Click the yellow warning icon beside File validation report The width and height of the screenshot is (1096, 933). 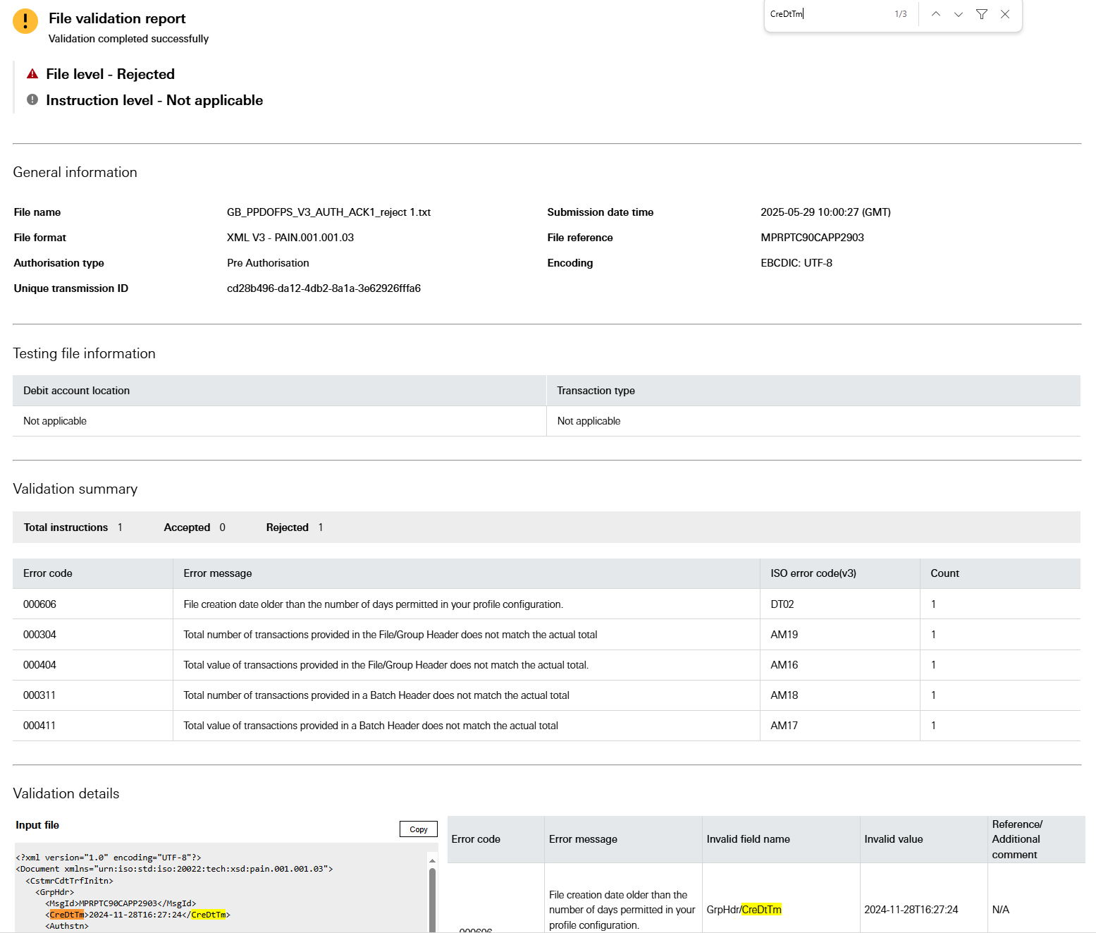click(x=25, y=20)
